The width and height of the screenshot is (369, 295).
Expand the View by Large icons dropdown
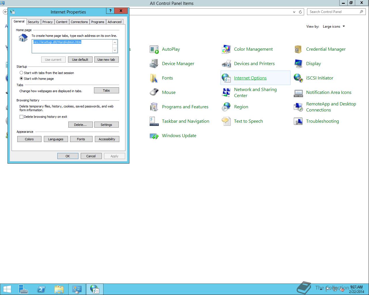[x=334, y=27]
